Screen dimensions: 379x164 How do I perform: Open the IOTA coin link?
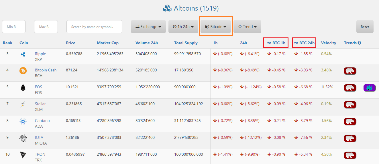(39, 137)
